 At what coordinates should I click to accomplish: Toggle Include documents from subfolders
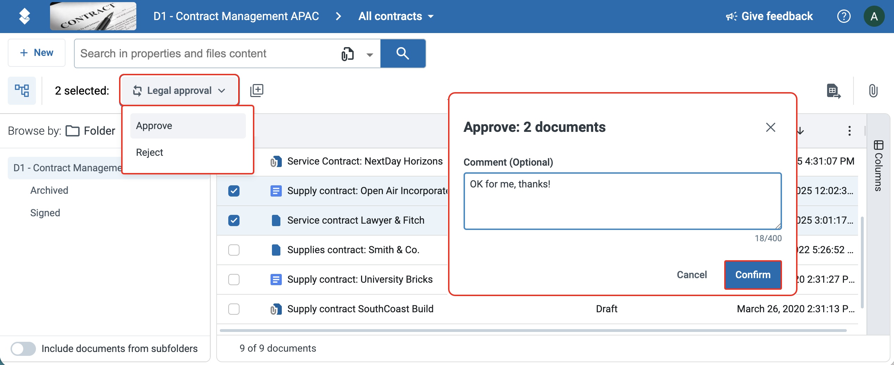pos(23,348)
